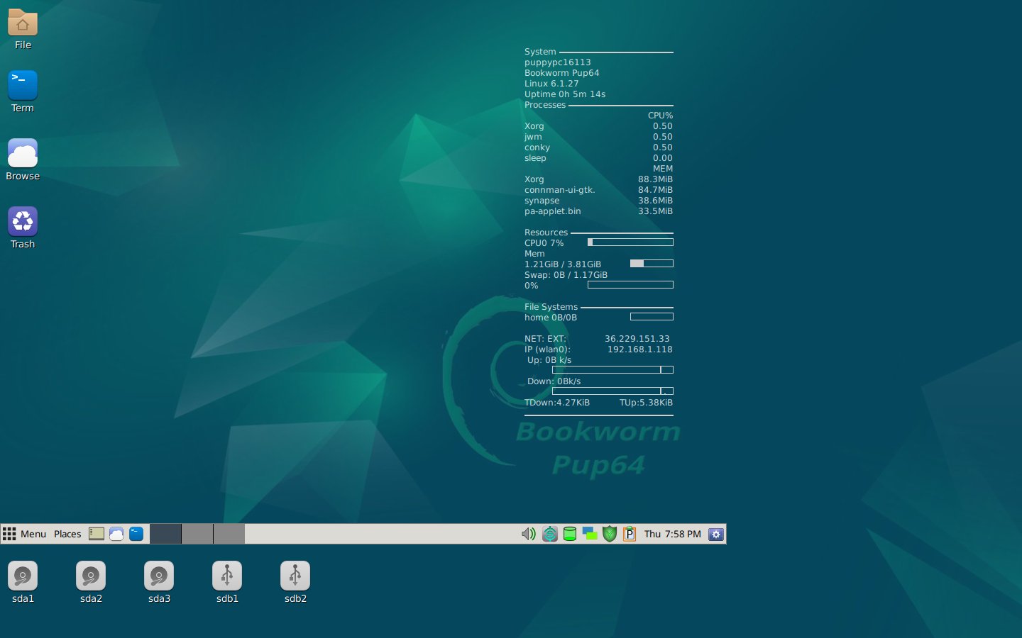The height and width of the screenshot is (638, 1022).
Task: Open the sda2 drive icon
Action: pos(91,576)
